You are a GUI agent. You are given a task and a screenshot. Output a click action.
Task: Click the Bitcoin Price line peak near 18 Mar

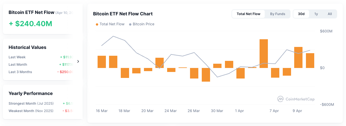coord(113,36)
